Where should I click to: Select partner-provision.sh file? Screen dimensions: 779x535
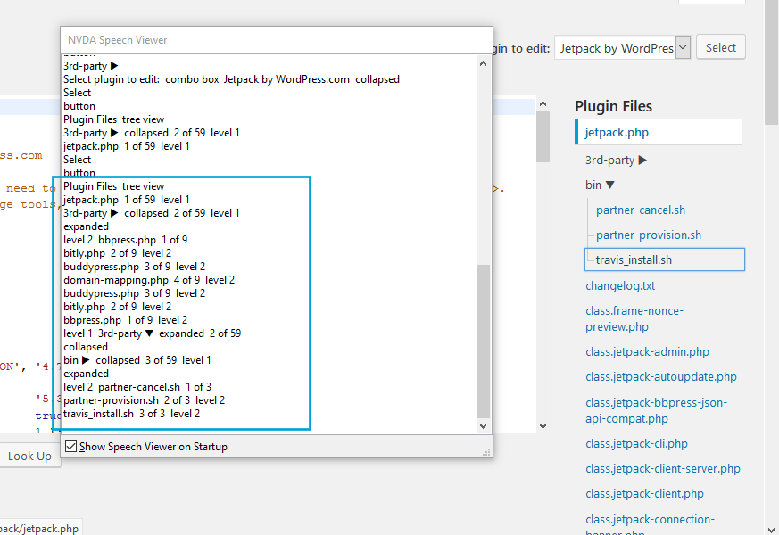[x=649, y=235]
